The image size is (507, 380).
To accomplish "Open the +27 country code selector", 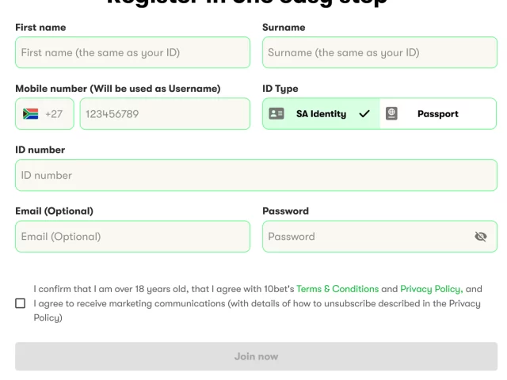I will (44, 114).
